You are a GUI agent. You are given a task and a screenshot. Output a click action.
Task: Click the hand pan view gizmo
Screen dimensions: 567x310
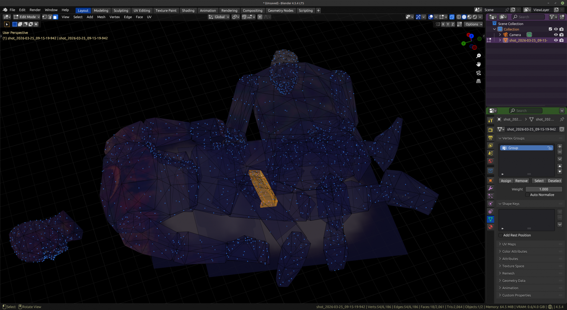(478, 64)
